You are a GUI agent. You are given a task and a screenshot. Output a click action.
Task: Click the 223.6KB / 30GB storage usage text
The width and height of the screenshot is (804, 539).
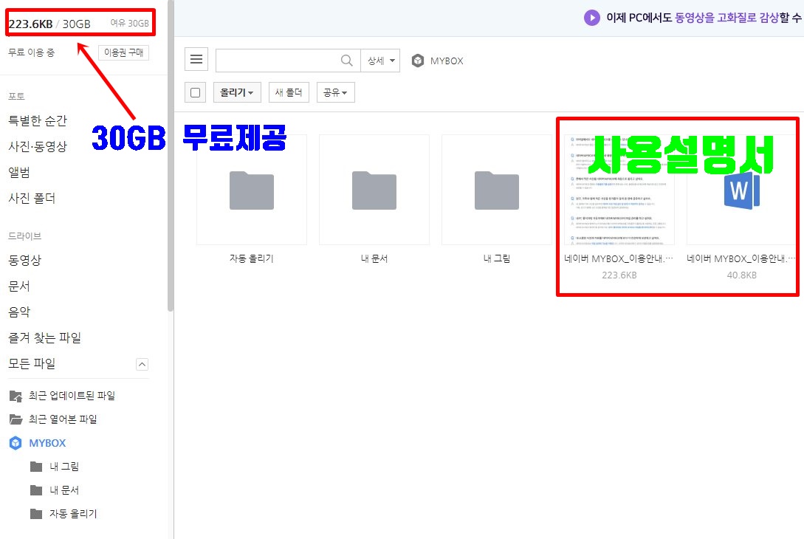click(x=49, y=24)
